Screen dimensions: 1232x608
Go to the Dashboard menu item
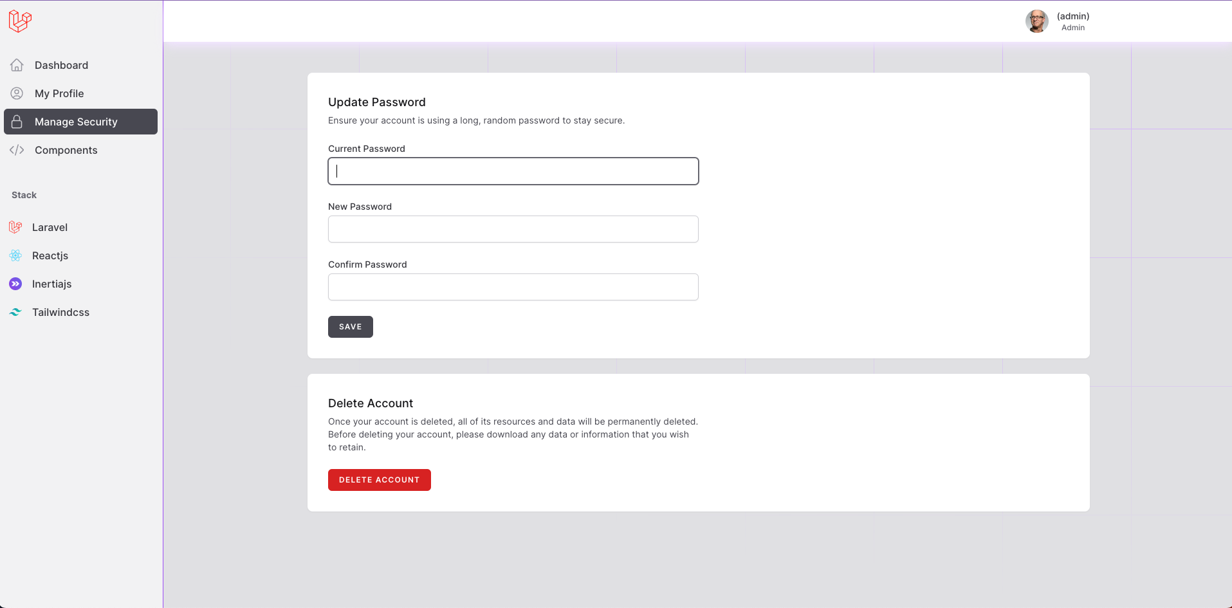[61, 65]
